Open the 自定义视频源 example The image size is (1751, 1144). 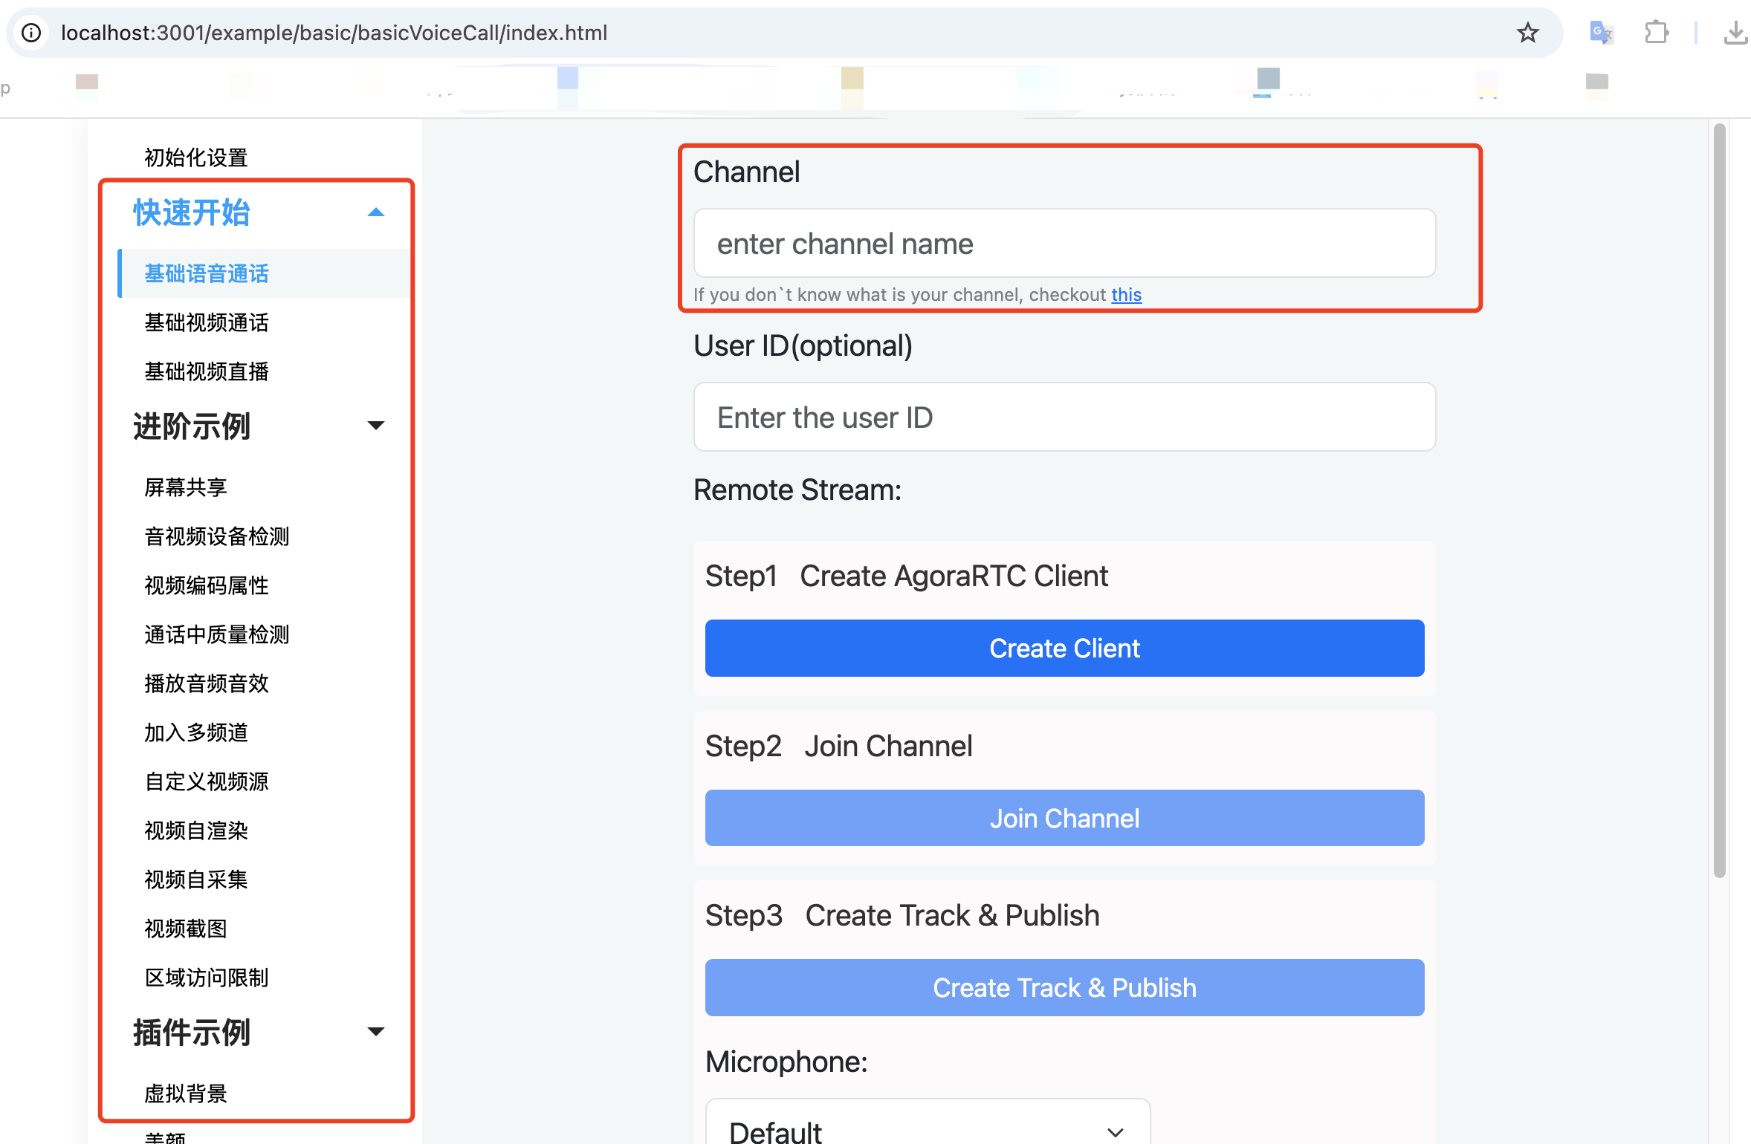point(207,781)
